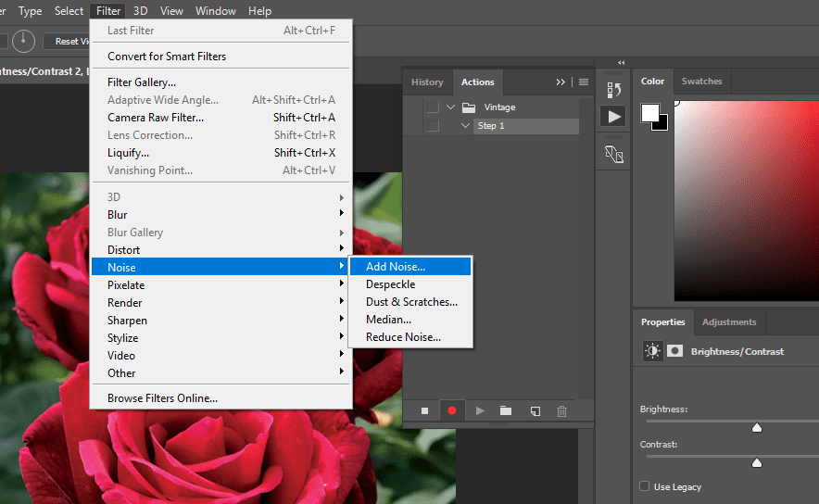Choose the Median filter
The width and height of the screenshot is (819, 504).
[x=410, y=320]
